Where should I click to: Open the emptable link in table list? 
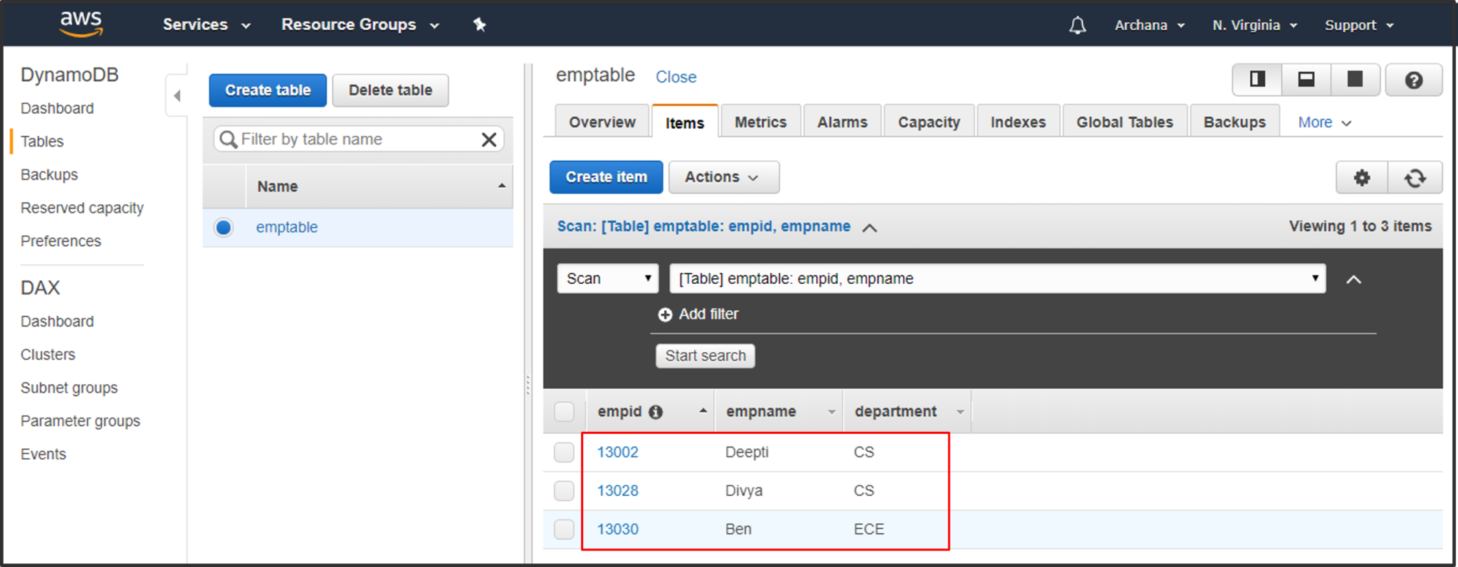(287, 228)
